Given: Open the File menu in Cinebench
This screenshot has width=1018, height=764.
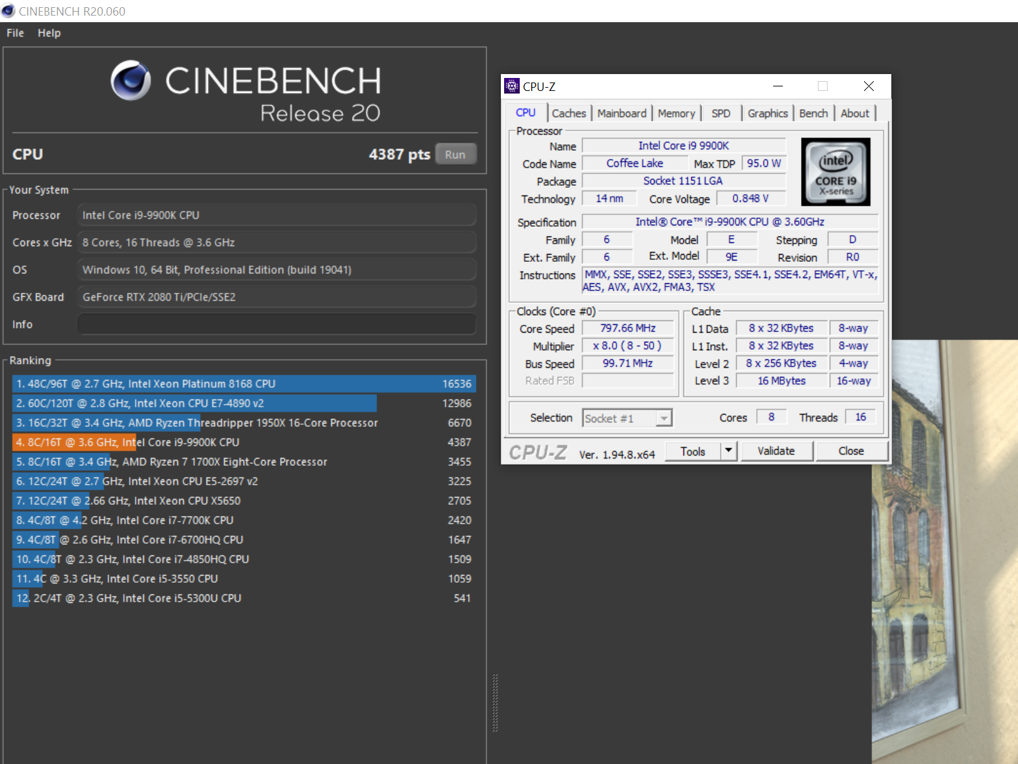Looking at the screenshot, I should pyautogui.click(x=15, y=32).
